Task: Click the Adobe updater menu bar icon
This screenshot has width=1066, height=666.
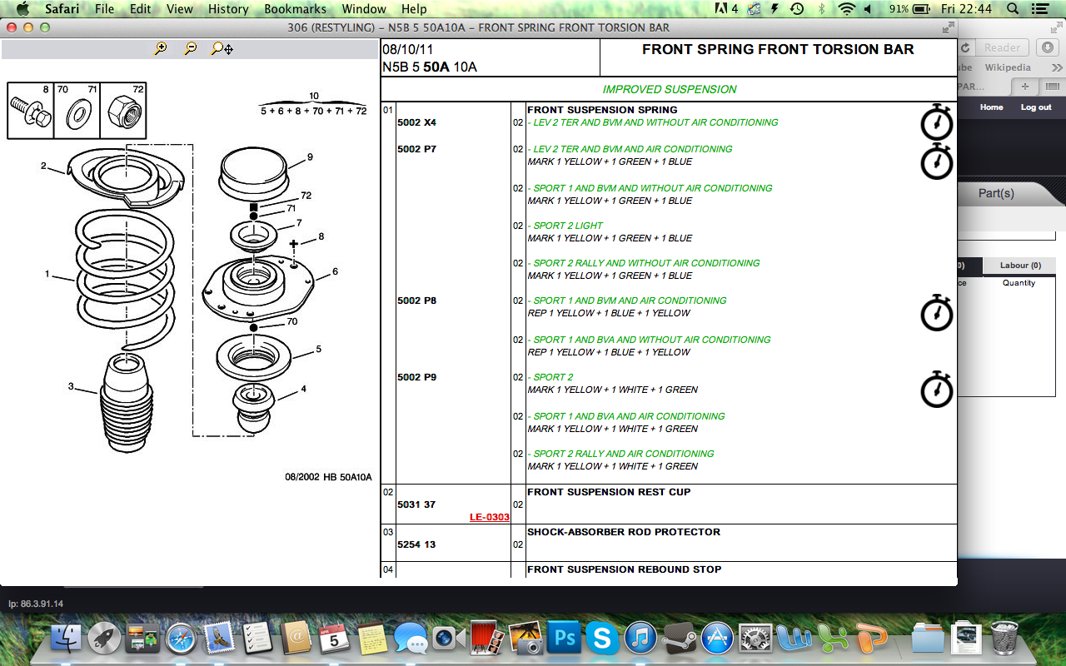Action: point(727,9)
